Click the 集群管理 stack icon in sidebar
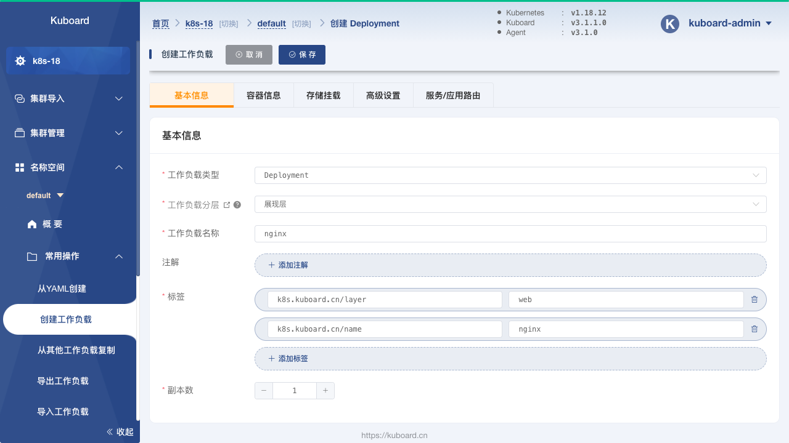789x443 pixels. (x=20, y=133)
